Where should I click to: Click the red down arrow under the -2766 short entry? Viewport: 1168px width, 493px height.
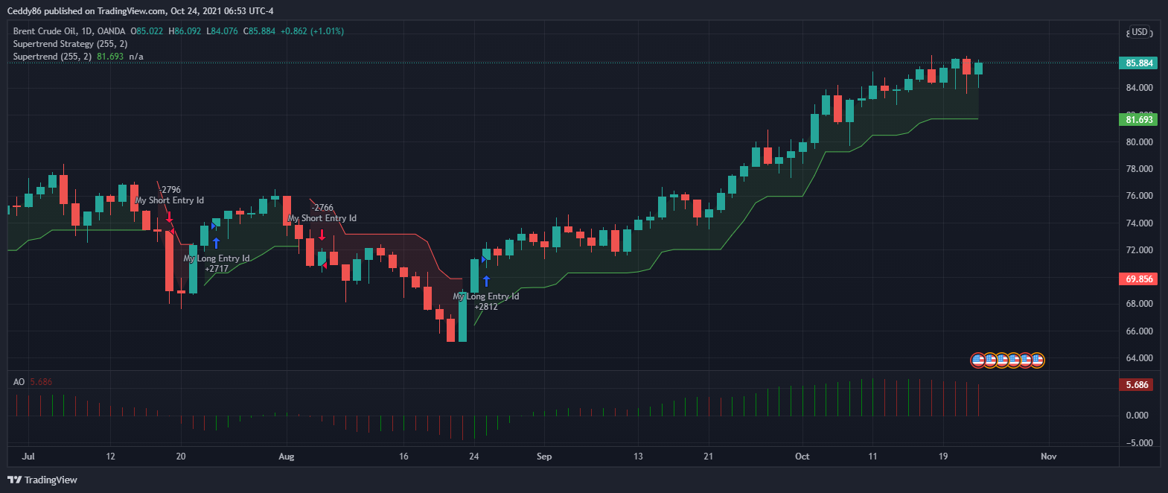[322, 235]
